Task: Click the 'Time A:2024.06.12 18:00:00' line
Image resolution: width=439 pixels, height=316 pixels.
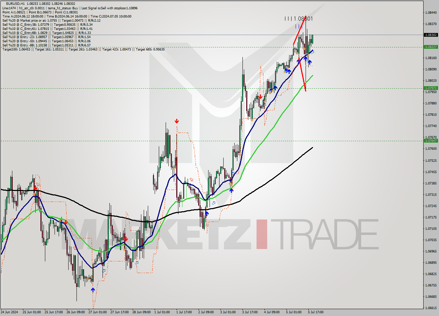Action: (67, 16)
